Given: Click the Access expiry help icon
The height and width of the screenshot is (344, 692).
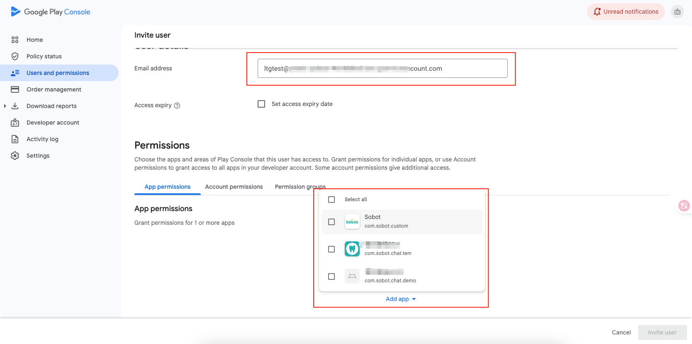Looking at the screenshot, I should (x=177, y=106).
